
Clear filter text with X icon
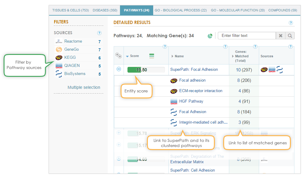280,36
